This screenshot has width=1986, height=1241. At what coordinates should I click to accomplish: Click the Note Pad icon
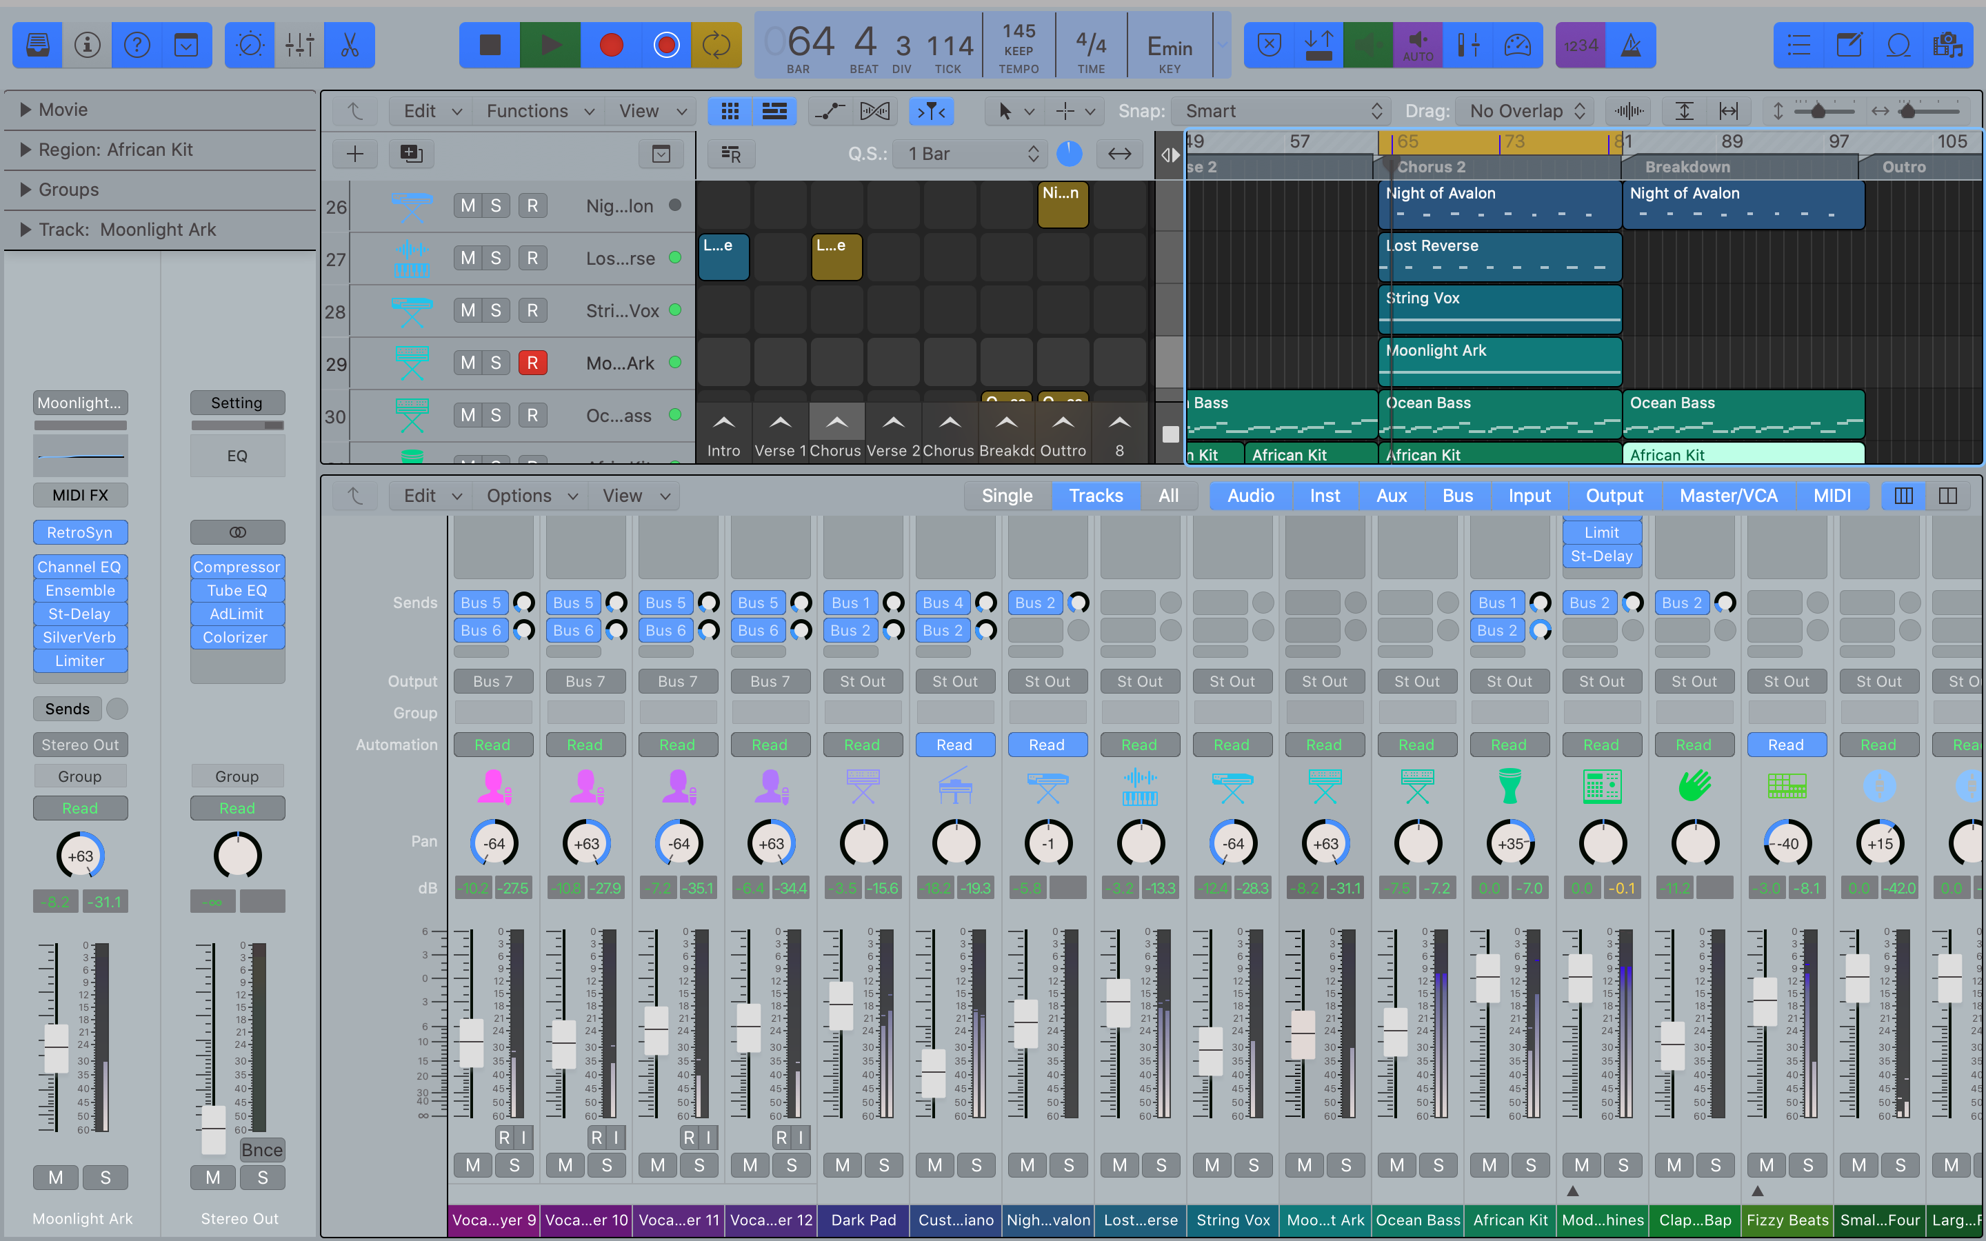point(1848,45)
